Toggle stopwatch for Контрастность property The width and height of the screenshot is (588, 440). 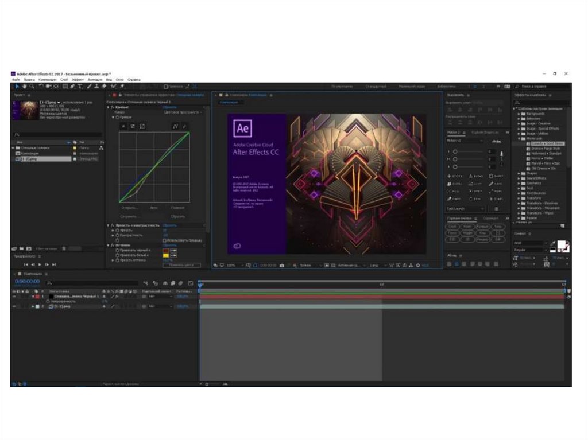tap(117, 235)
